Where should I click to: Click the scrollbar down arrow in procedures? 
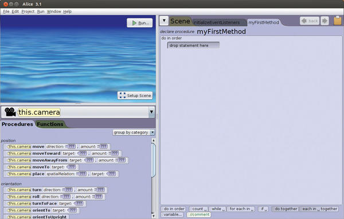(154, 216)
